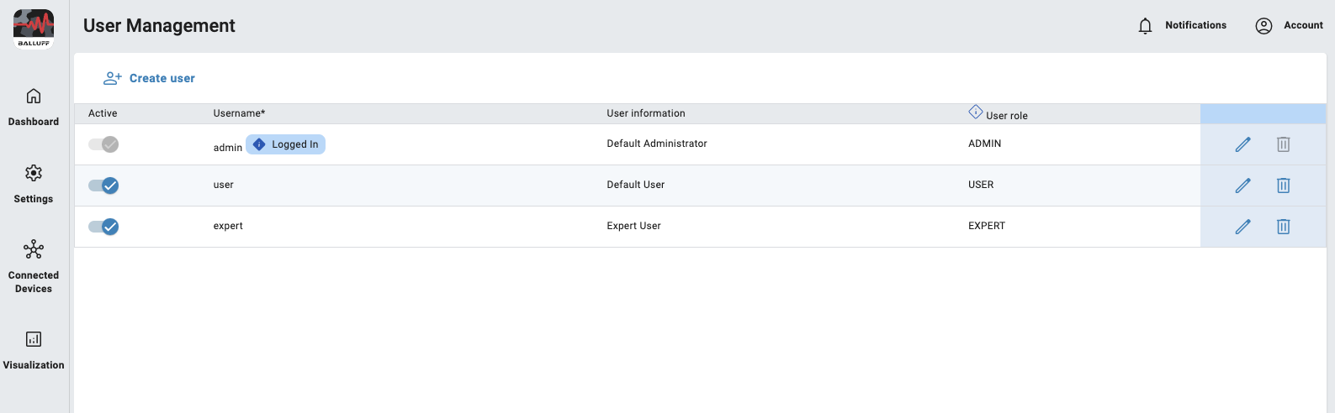Navigate to Visualization section

[x=34, y=349]
